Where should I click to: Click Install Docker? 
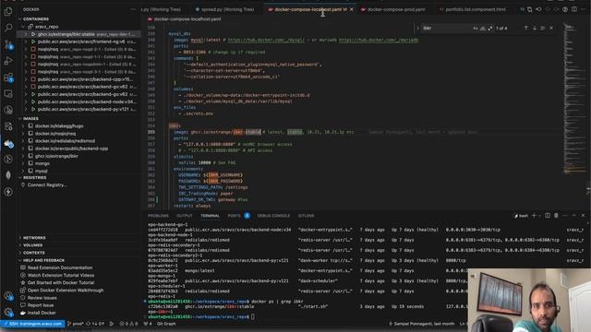pyautogui.click(x=42, y=313)
